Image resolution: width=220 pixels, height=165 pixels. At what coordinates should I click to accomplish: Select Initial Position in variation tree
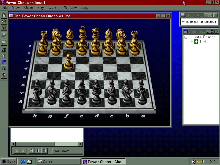coord(205,37)
